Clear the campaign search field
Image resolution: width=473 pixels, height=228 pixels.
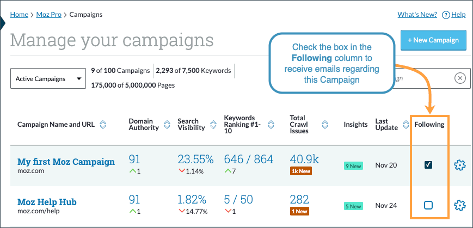(x=460, y=78)
